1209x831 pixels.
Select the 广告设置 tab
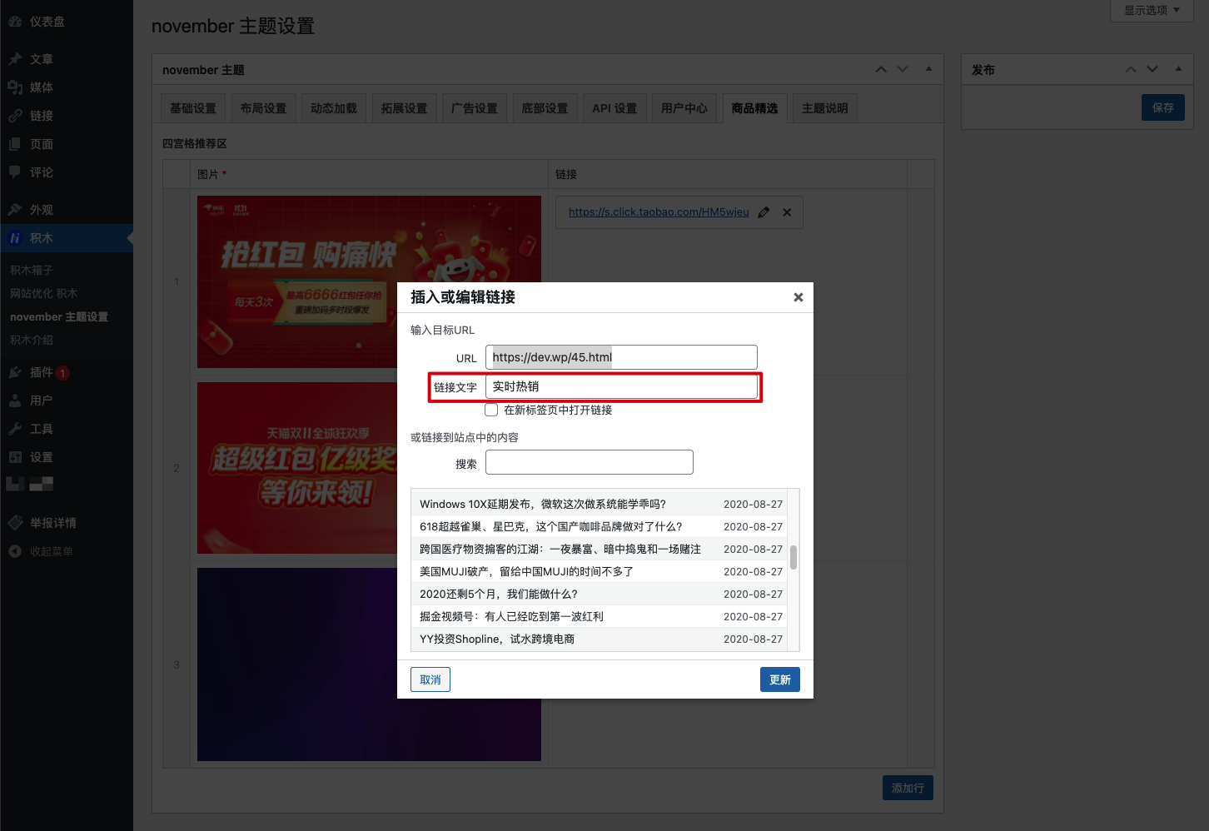pos(475,108)
